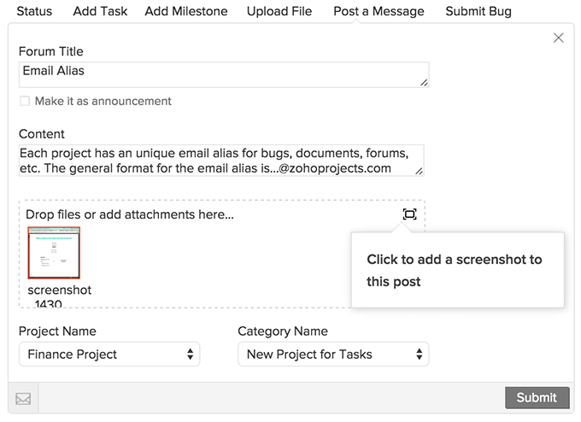Viewport: 581px width, 422px height.
Task: Click the screenshot file name label
Action: (59, 290)
